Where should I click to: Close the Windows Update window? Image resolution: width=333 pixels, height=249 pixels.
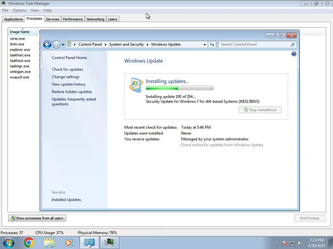[x=291, y=36]
